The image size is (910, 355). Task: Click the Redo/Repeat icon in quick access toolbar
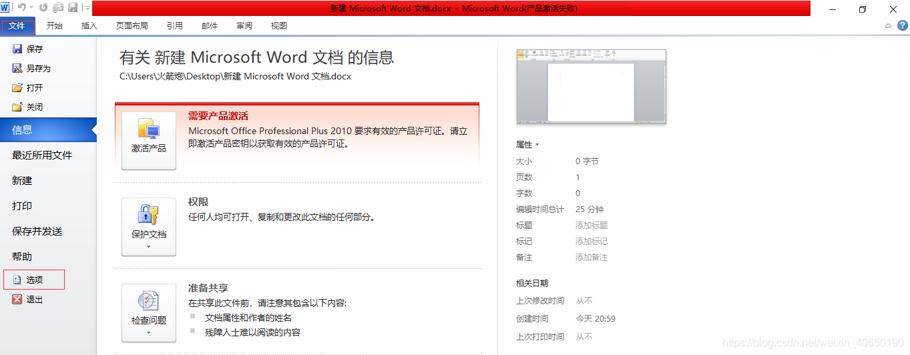(43, 8)
